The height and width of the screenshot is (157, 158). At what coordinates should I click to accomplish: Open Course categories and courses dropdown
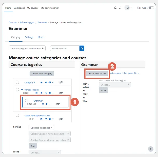point(27,48)
